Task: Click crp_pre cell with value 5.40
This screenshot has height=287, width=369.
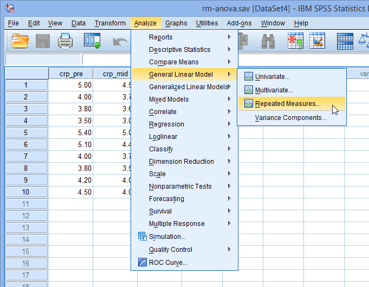Action: pyautogui.click(x=71, y=132)
